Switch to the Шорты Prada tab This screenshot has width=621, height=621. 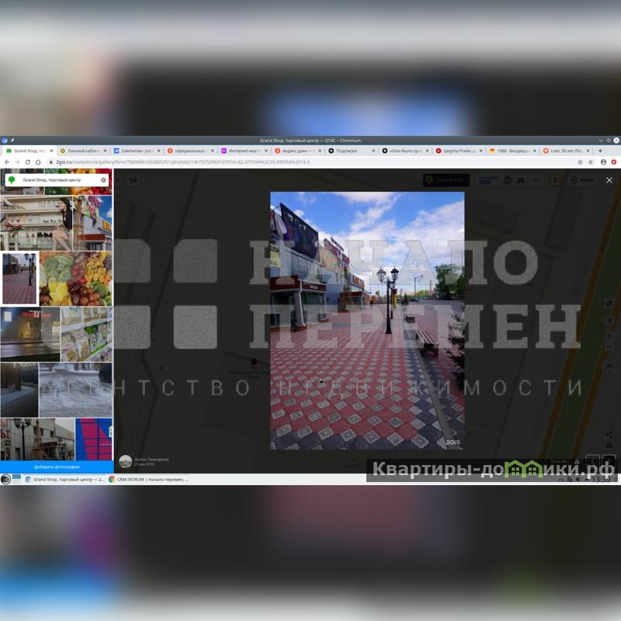tap(457, 151)
